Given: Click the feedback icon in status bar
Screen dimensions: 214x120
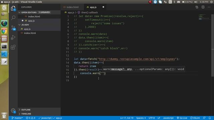Looking at the screenshot, I should tap(204, 118).
